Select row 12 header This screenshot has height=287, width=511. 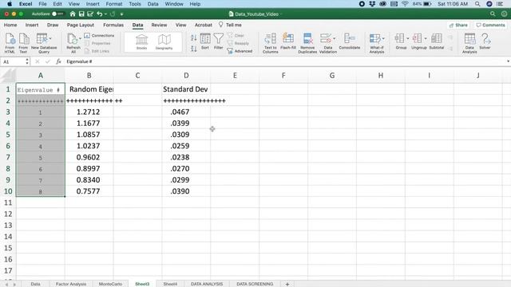point(8,214)
